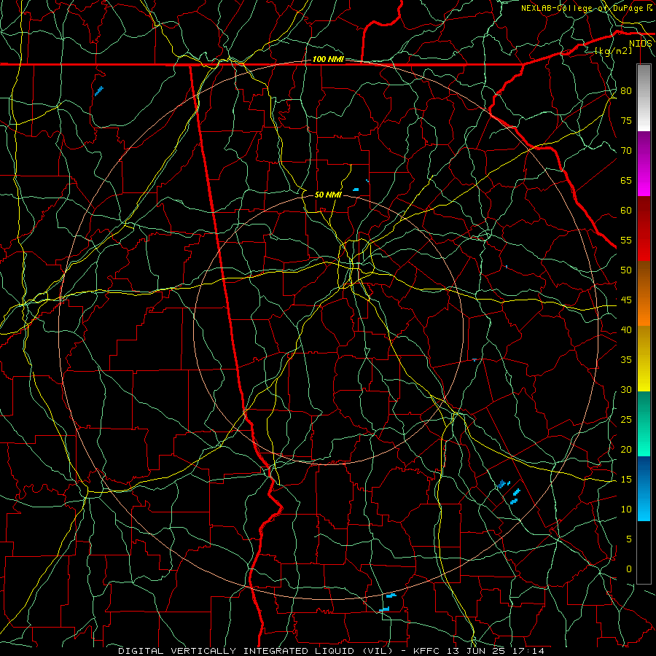This screenshot has height=656, width=656.
Task: Click the legend value 5
Action: tap(629, 539)
